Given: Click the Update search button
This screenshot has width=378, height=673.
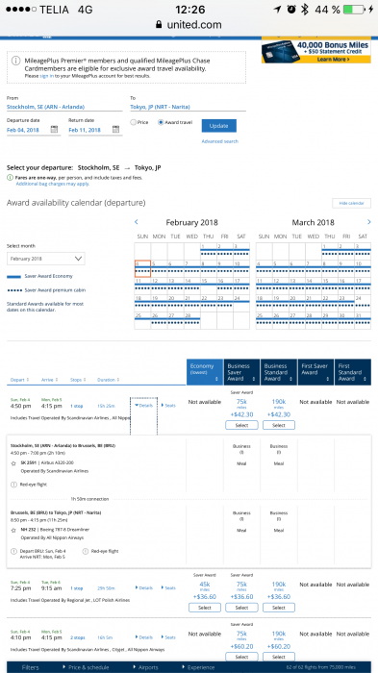Looking at the screenshot, I should tap(219, 126).
